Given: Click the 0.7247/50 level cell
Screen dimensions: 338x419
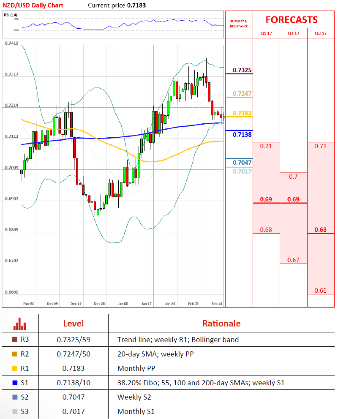Looking at the screenshot, I should (x=74, y=354).
